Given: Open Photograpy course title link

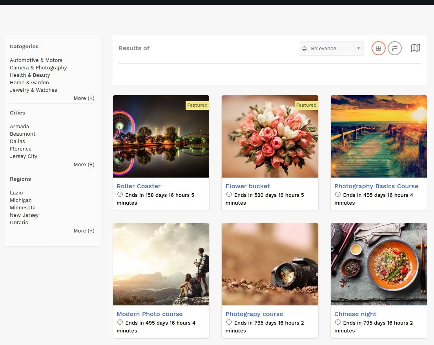Looking at the screenshot, I should [254, 314].
